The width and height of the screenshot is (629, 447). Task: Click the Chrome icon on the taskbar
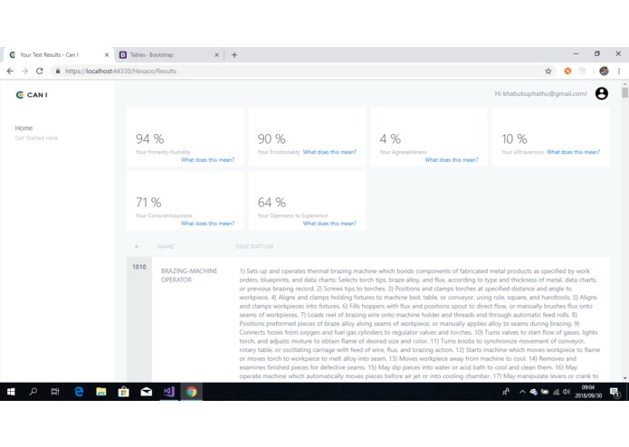(x=191, y=392)
